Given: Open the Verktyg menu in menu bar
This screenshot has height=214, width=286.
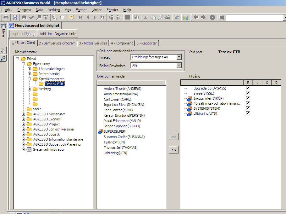Looking at the screenshot, I should click(54, 10).
